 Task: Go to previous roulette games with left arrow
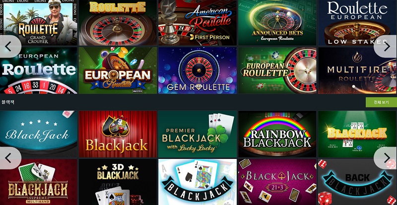(9, 47)
